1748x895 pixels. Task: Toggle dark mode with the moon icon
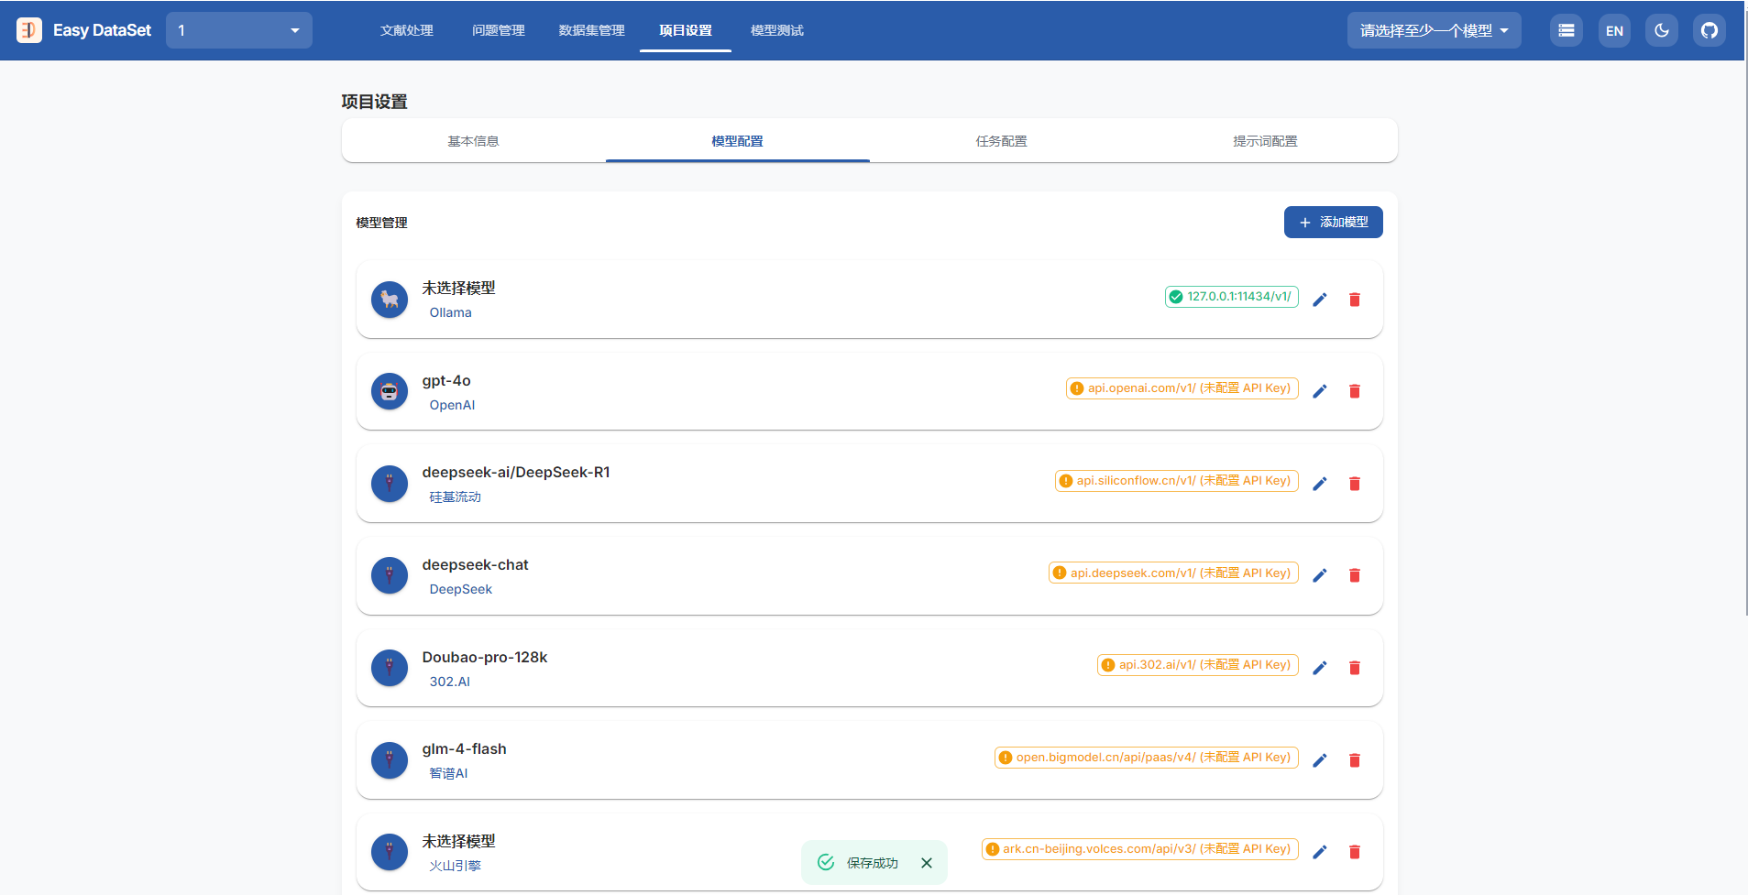coord(1662,30)
